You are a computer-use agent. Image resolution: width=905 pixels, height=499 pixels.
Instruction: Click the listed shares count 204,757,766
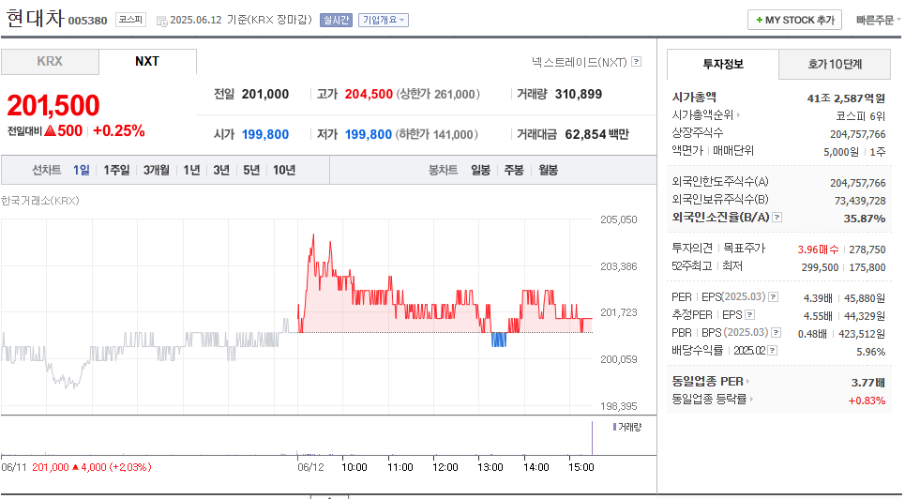(x=858, y=134)
